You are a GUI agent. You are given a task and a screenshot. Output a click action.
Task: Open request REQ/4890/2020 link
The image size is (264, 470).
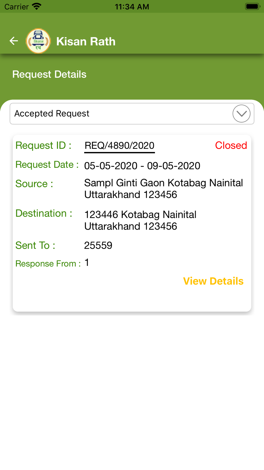coord(119,146)
